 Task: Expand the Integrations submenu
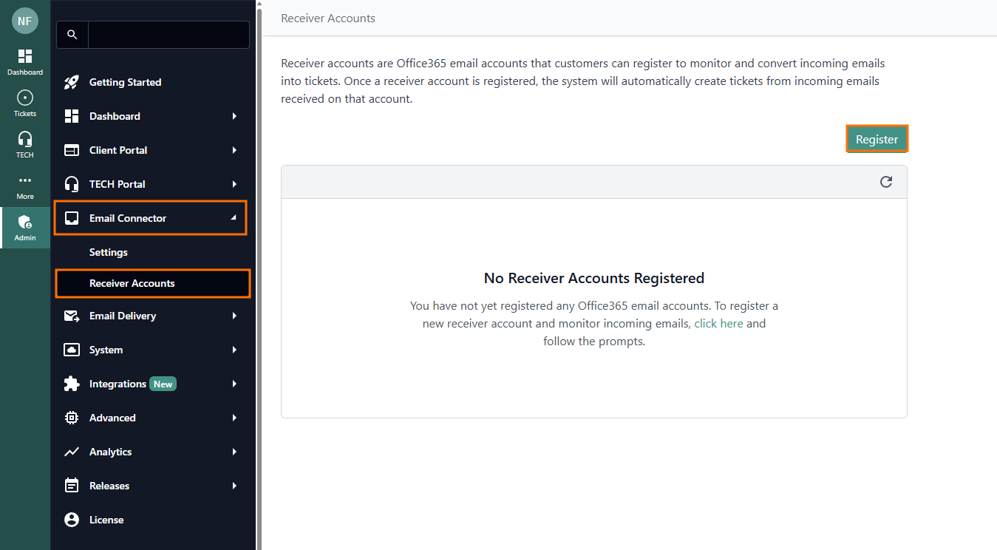tap(234, 384)
